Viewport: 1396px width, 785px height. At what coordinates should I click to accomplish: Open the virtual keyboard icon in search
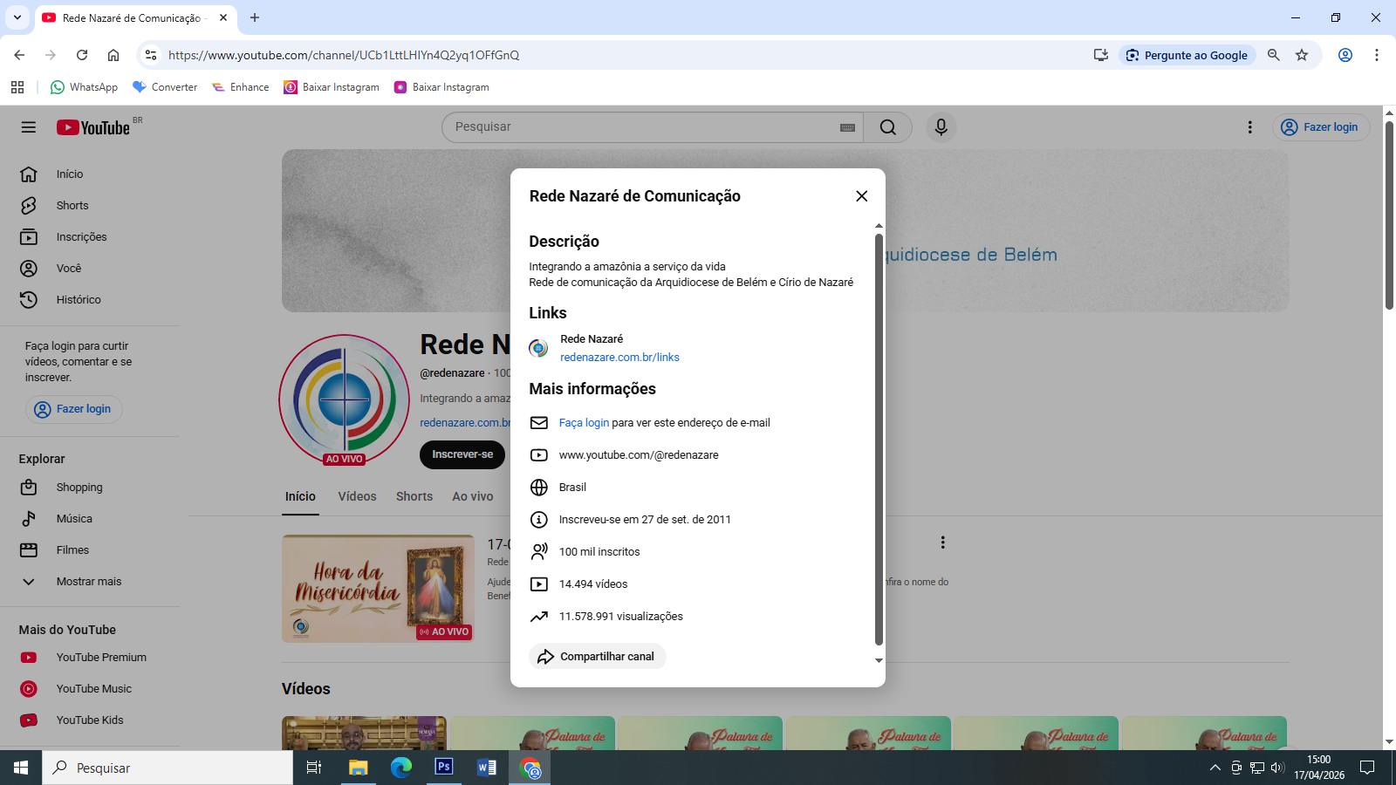click(846, 127)
